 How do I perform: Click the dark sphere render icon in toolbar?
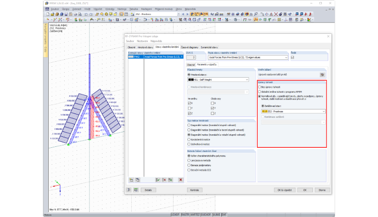[281, 14]
